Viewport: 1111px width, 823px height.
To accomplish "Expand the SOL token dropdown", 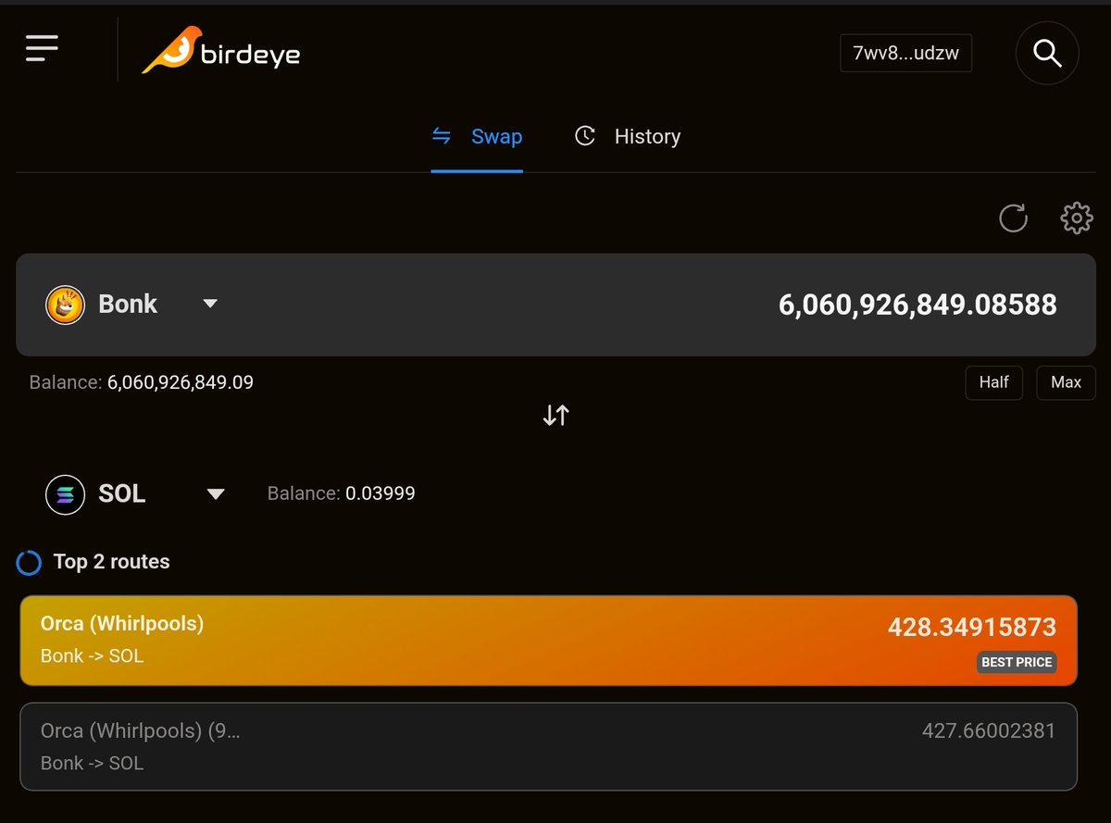I will 216,494.
